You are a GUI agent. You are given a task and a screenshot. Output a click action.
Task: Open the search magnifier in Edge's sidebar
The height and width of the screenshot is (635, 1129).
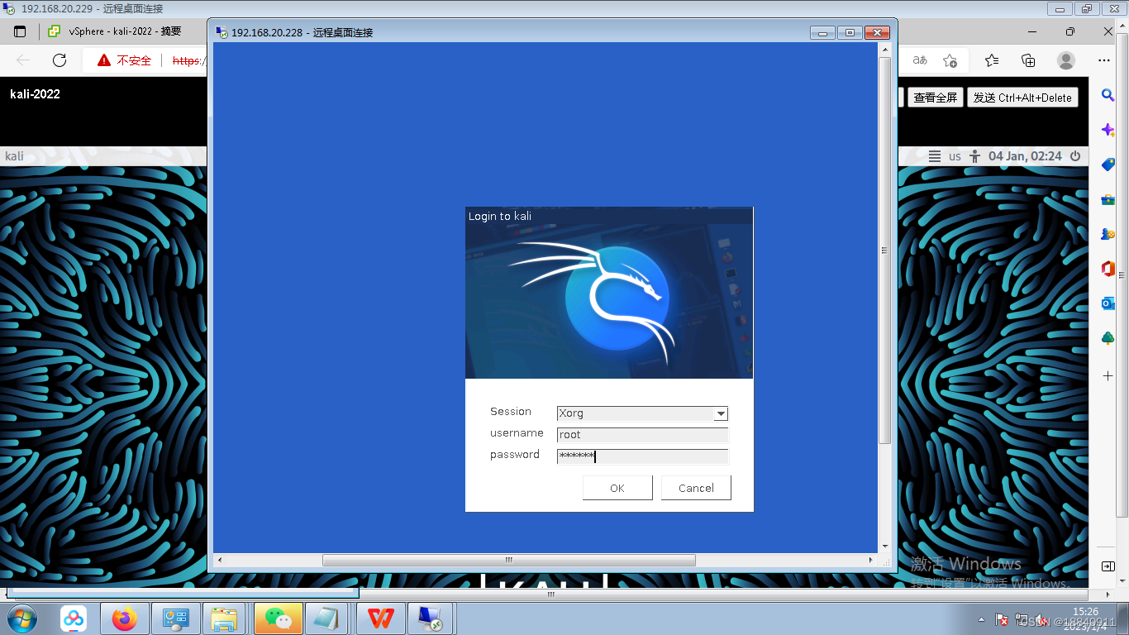point(1107,95)
